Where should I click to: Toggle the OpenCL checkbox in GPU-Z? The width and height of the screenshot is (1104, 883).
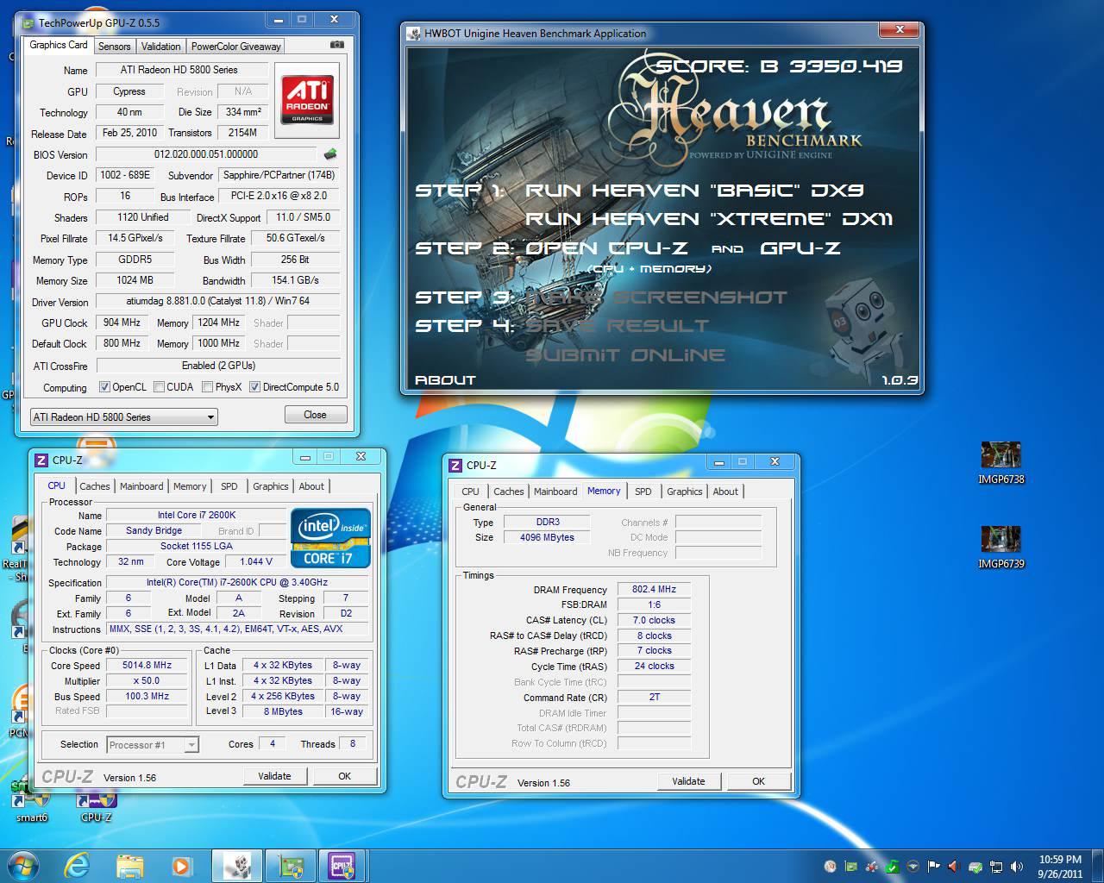pos(104,387)
